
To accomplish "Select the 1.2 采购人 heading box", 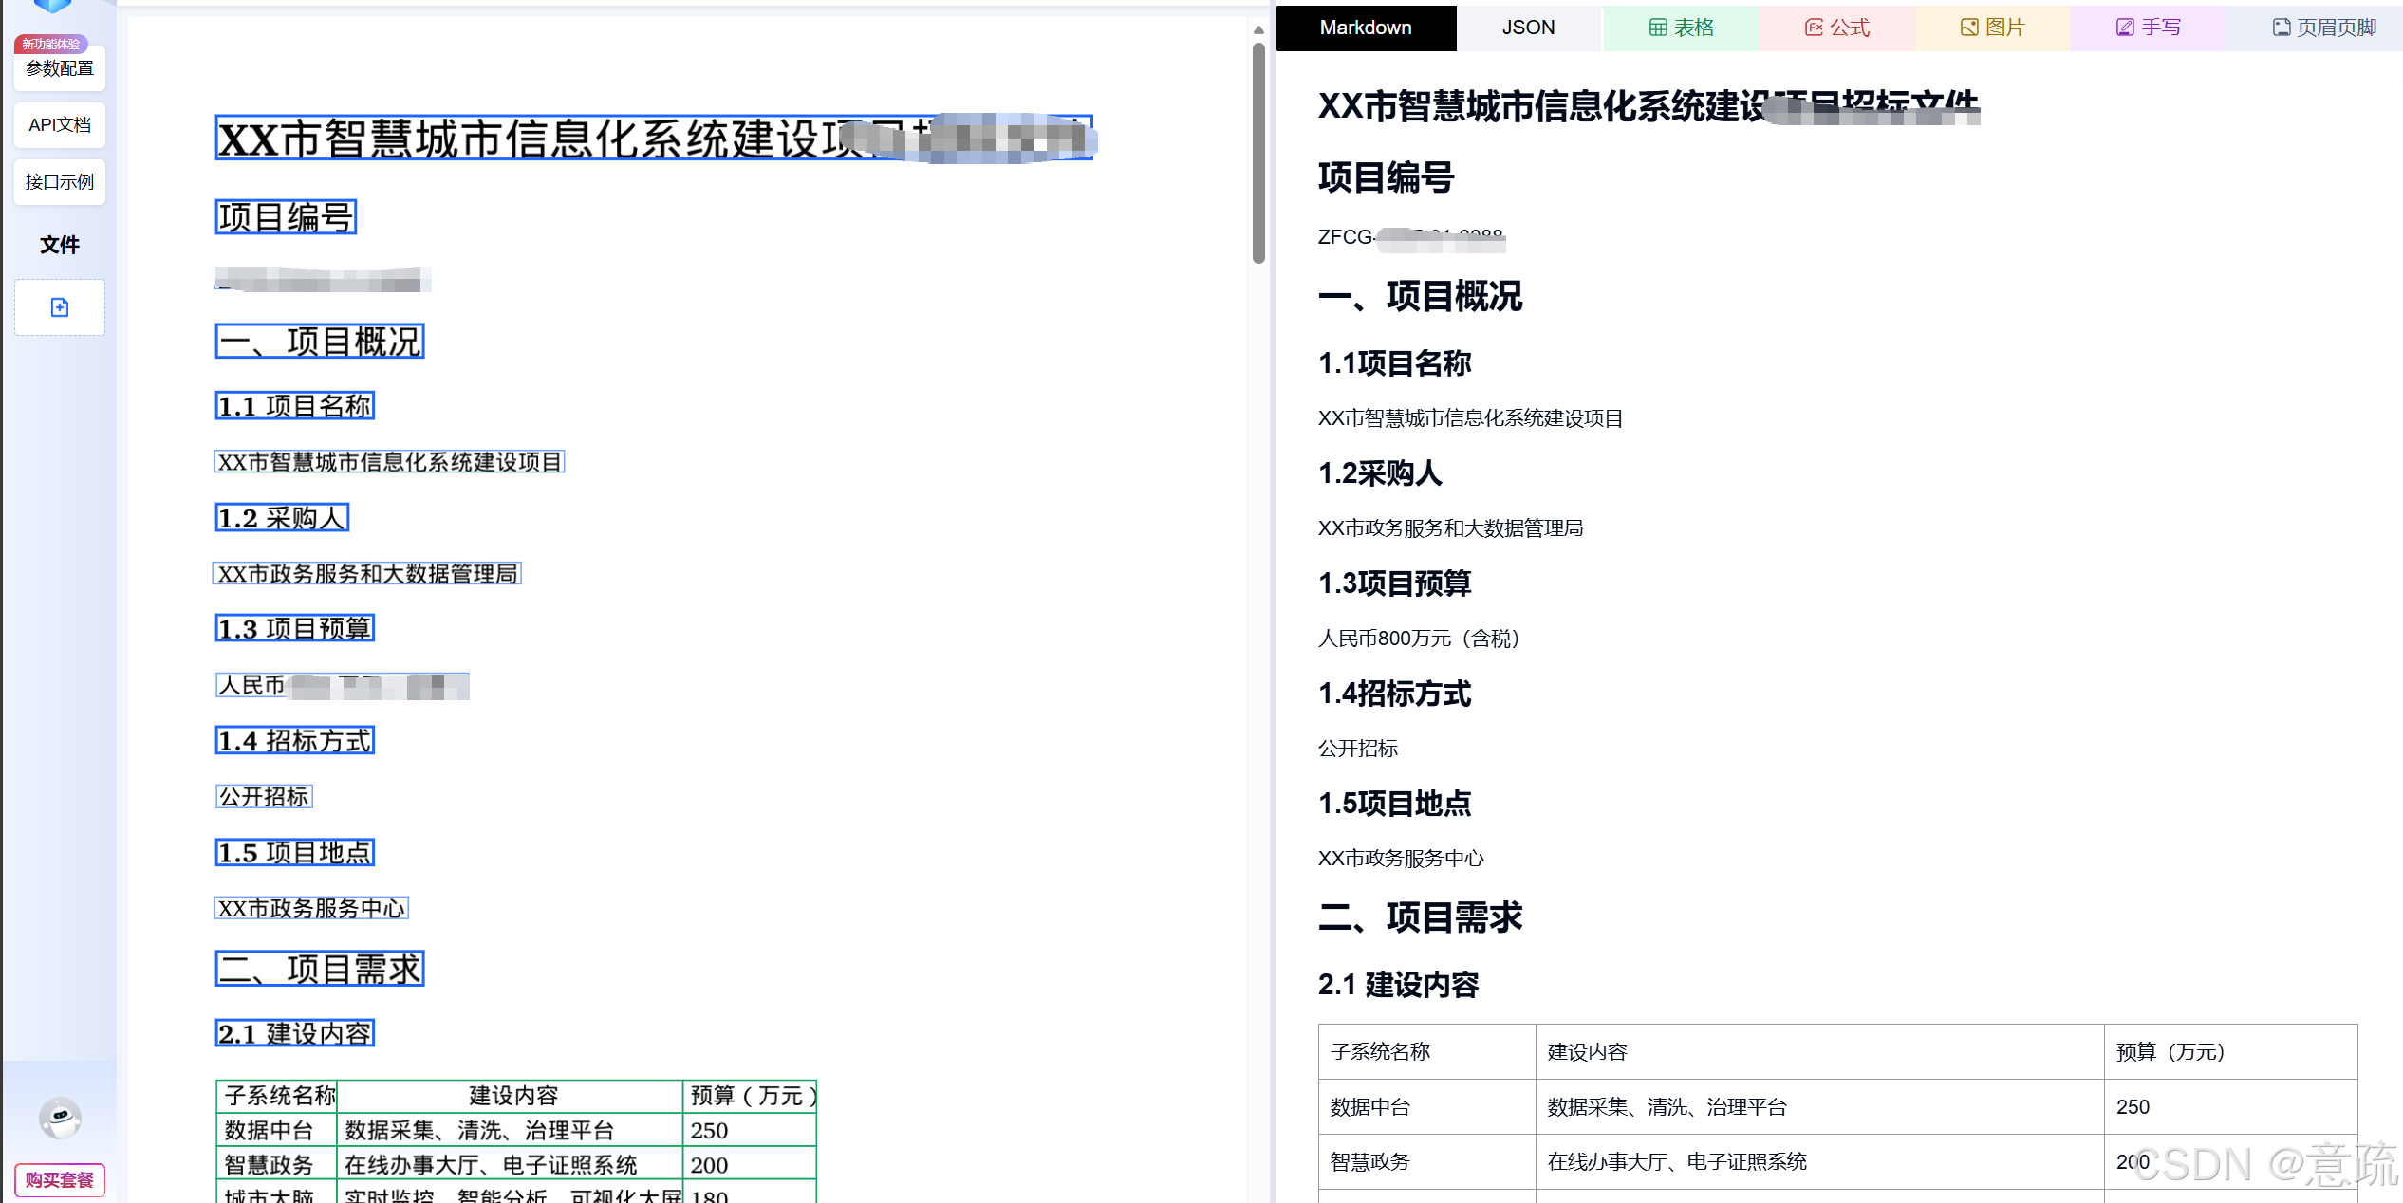I will coord(282,518).
